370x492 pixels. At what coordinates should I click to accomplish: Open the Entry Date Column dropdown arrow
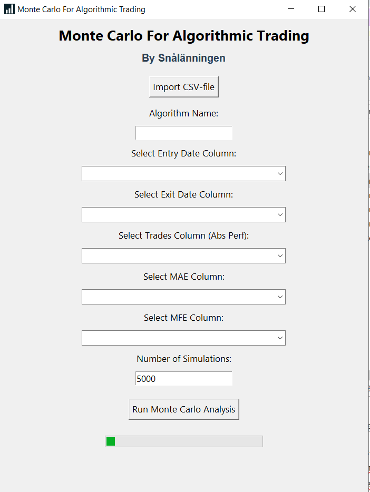280,173
